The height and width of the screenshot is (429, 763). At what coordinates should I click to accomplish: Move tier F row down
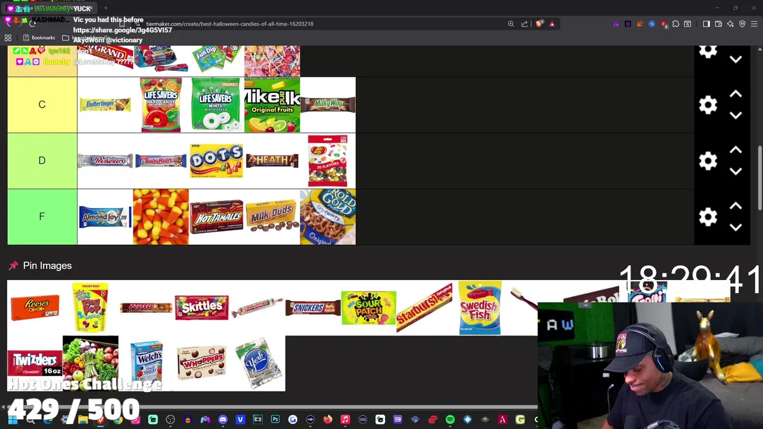coord(736,227)
